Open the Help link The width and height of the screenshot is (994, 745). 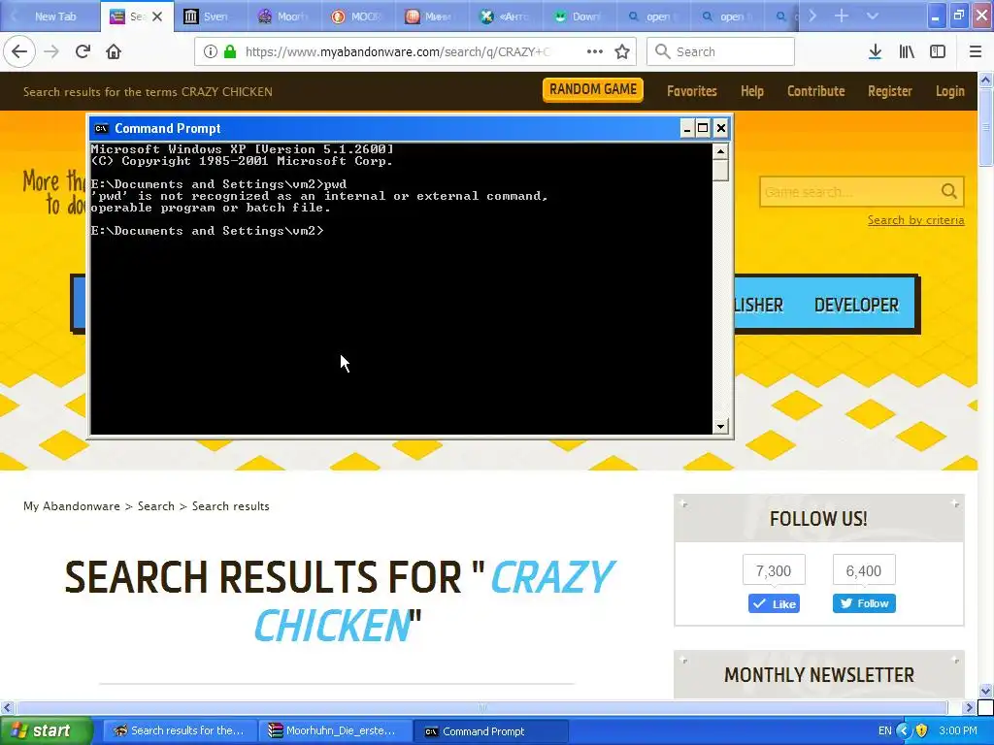click(x=752, y=91)
